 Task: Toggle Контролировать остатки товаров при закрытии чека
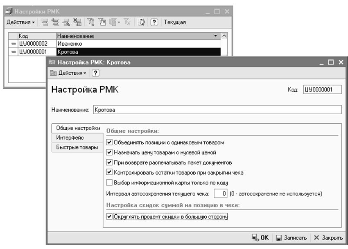pos(109,172)
